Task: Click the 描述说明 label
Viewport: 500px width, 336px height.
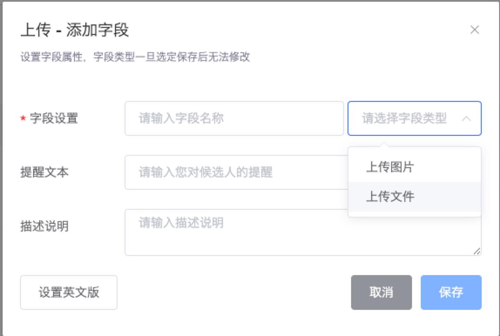Action: (44, 226)
